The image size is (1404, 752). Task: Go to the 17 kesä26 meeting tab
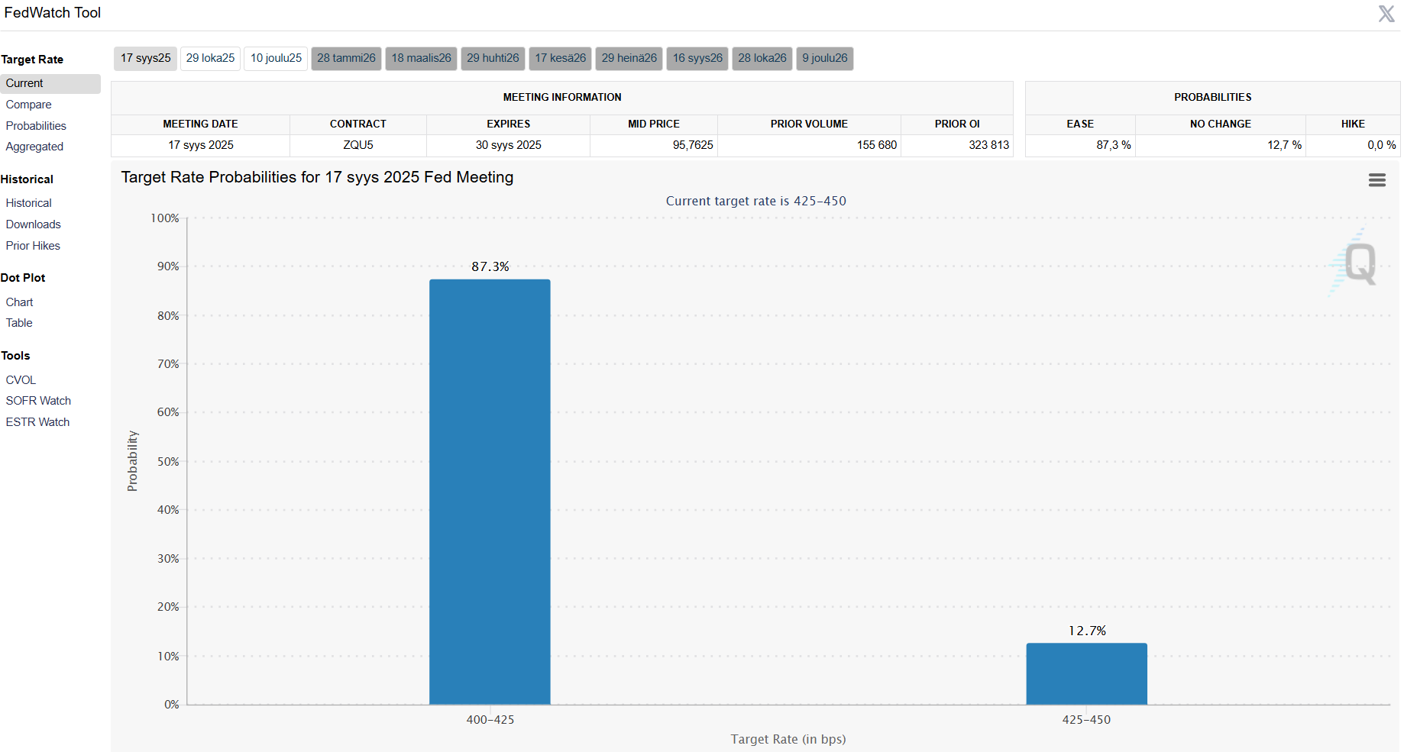[560, 58]
